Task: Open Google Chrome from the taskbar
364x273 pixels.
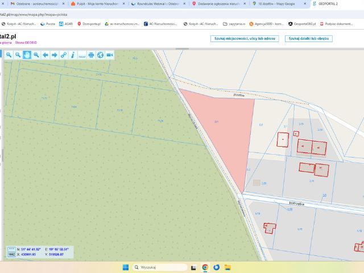Action: (205, 267)
